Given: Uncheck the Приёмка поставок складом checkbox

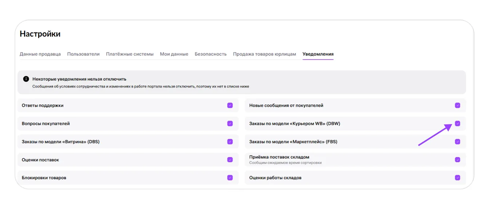Looking at the screenshot, I should click(457, 160).
